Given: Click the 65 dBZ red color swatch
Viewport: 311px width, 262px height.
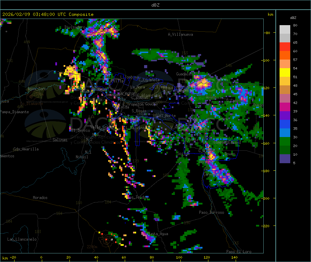Looking at the screenshot, I should coord(285,46).
